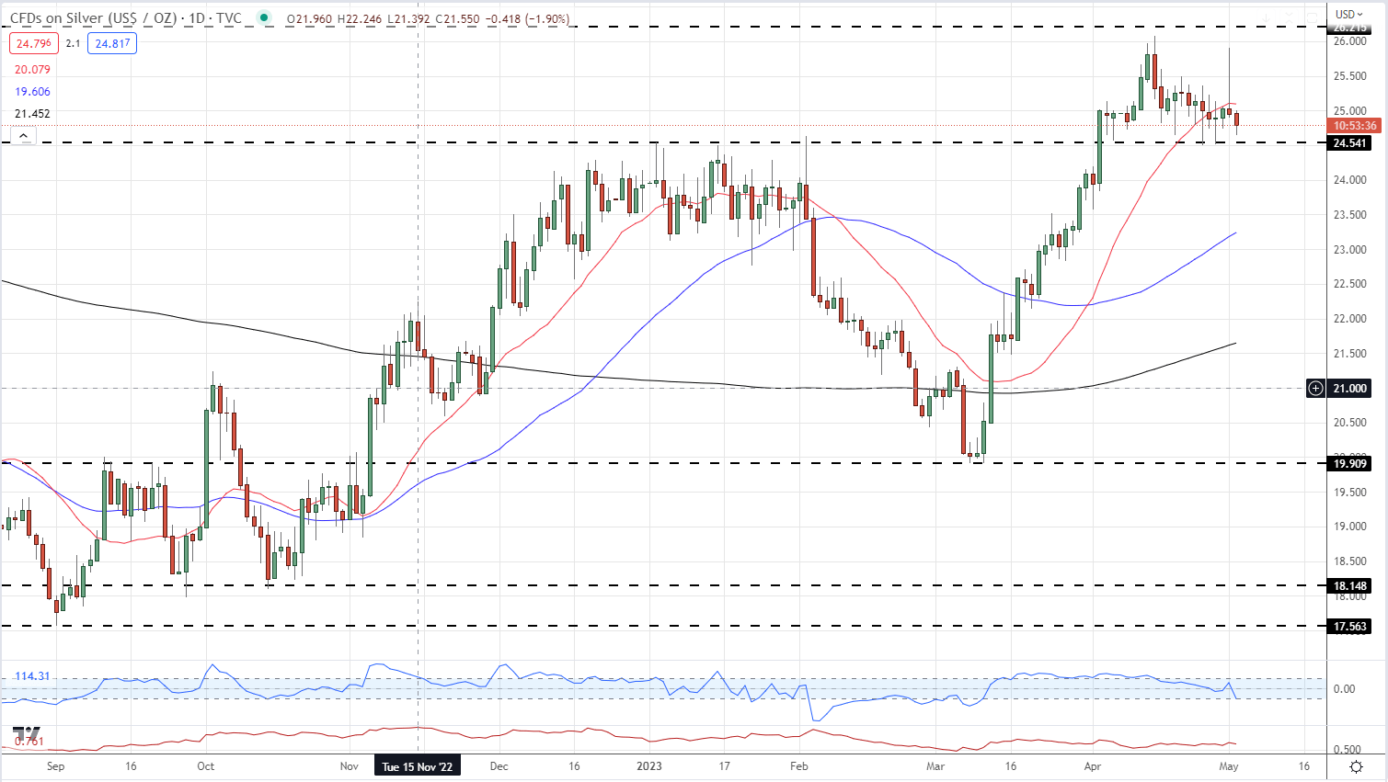The width and height of the screenshot is (1388, 782).
Task: Click the plus icon beside 21.000
Action: coord(1316,389)
